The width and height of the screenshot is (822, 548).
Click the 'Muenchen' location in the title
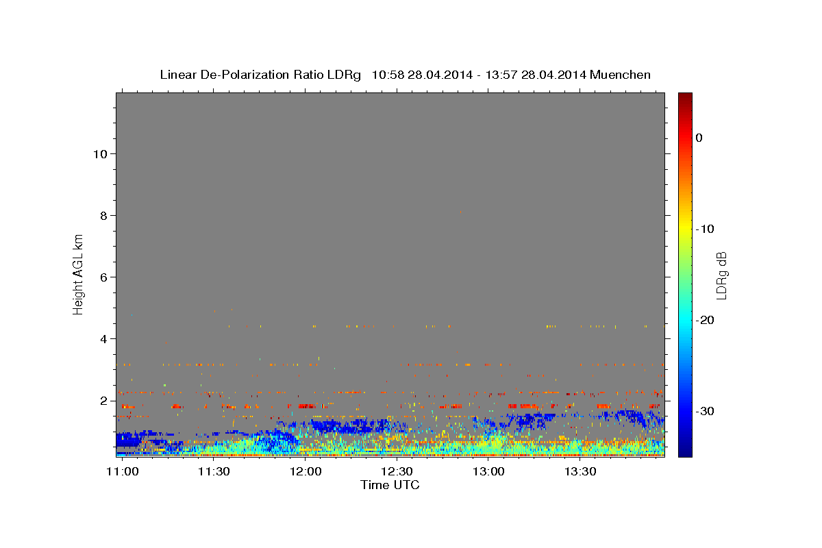pos(621,75)
